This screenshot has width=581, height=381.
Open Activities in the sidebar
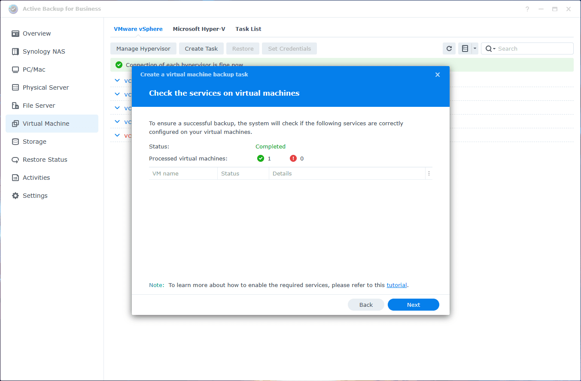(52, 178)
